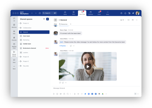Open the Email tab in top bar

(99, 13)
